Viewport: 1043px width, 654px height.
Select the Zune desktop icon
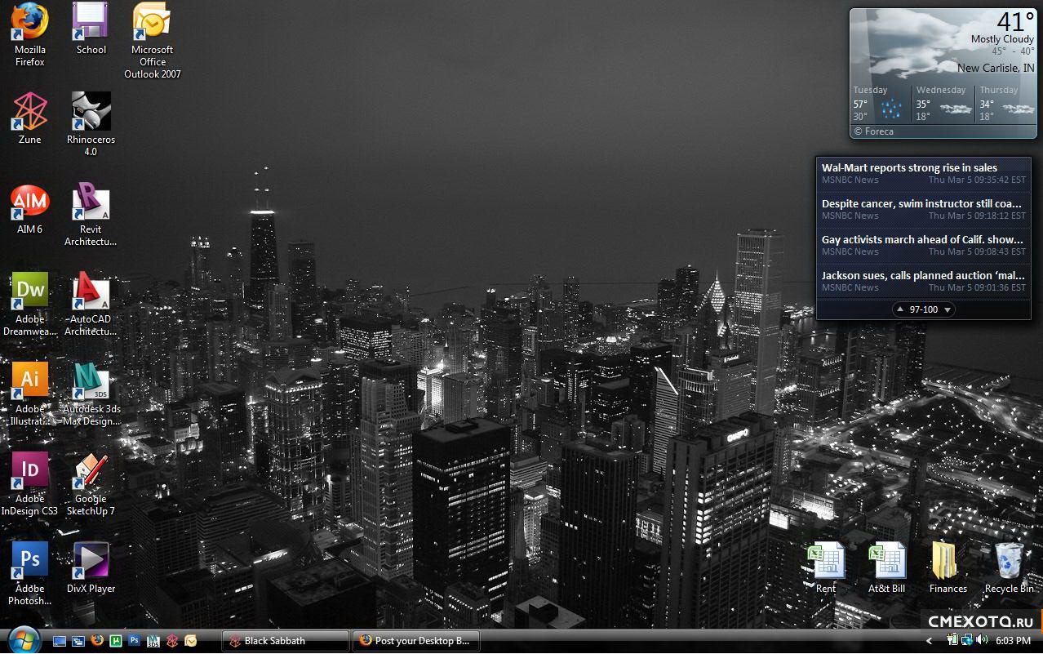click(30, 112)
